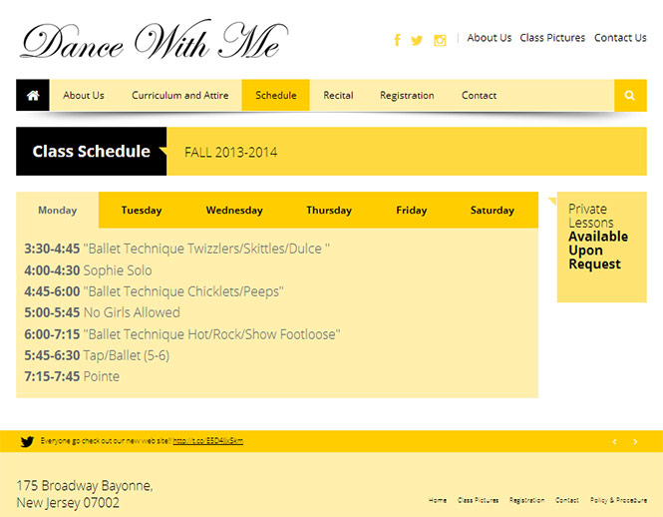Screen dimensions: 663x517
Task: Open the t.co link in the tweet
Action: [x=208, y=441]
